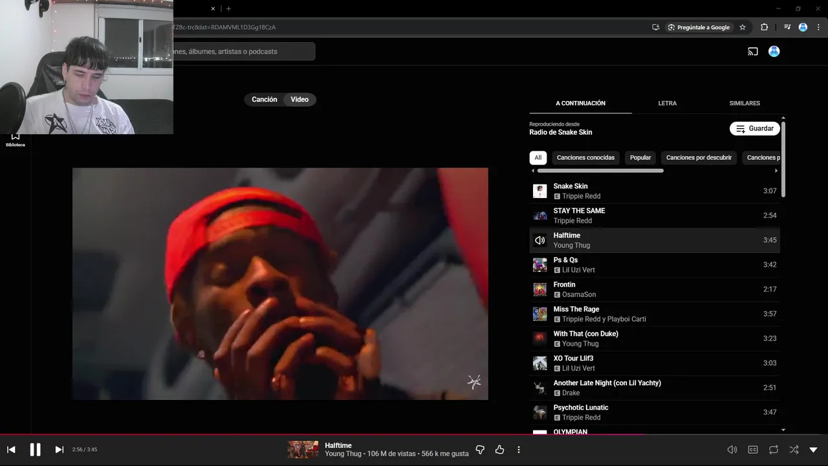Open Young Thug artist link in player bar
The height and width of the screenshot is (466, 828).
343,454
